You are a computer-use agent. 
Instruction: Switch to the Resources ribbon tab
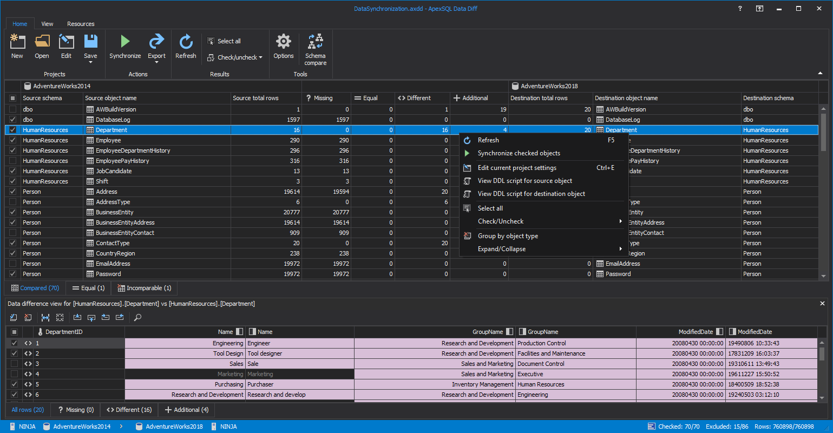click(x=81, y=24)
